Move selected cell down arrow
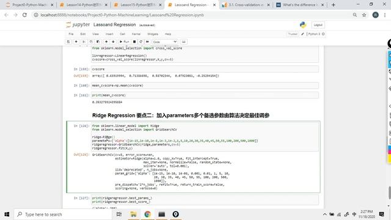Screen dimensions: 391x220 (113, 42)
